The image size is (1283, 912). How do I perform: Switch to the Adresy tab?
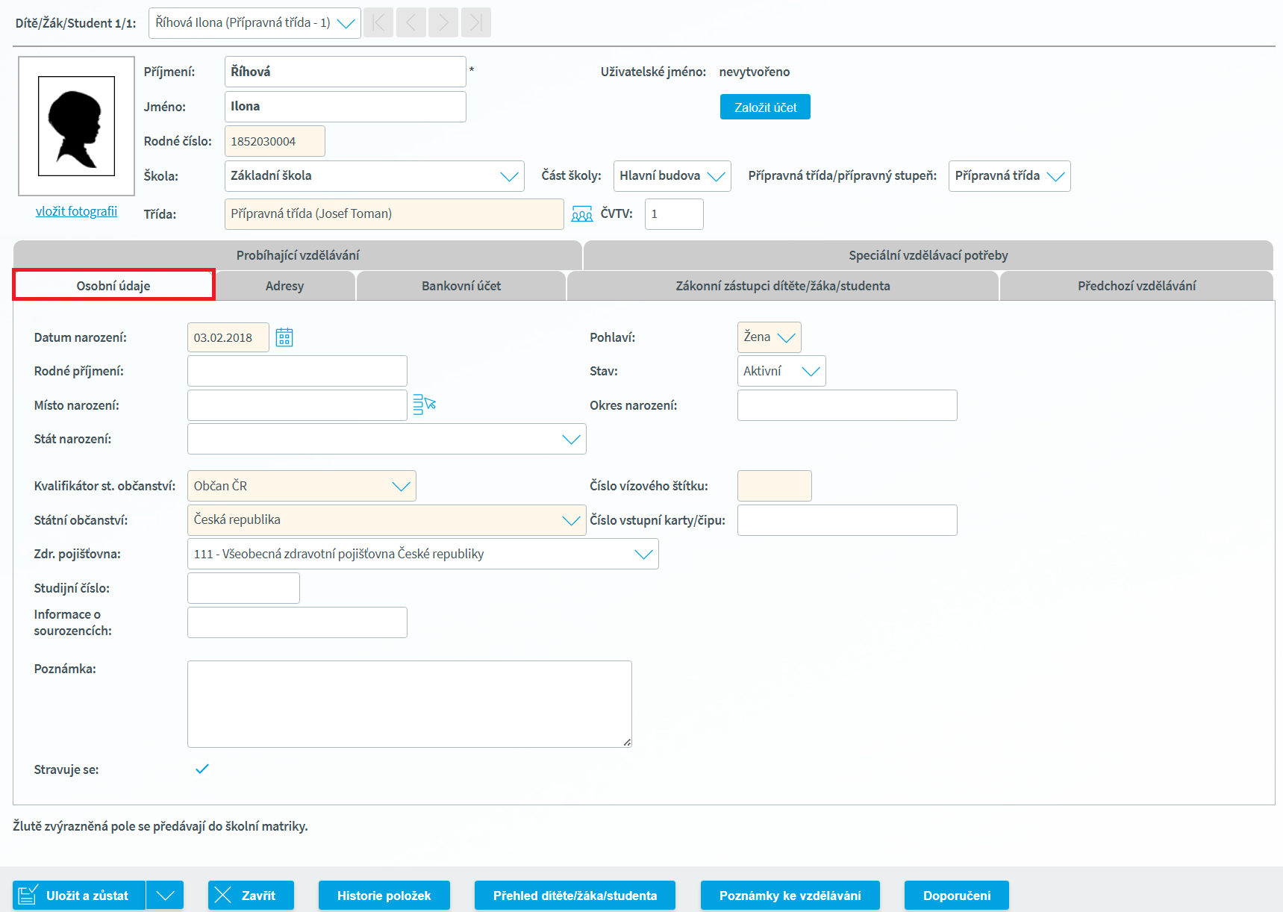tap(284, 286)
